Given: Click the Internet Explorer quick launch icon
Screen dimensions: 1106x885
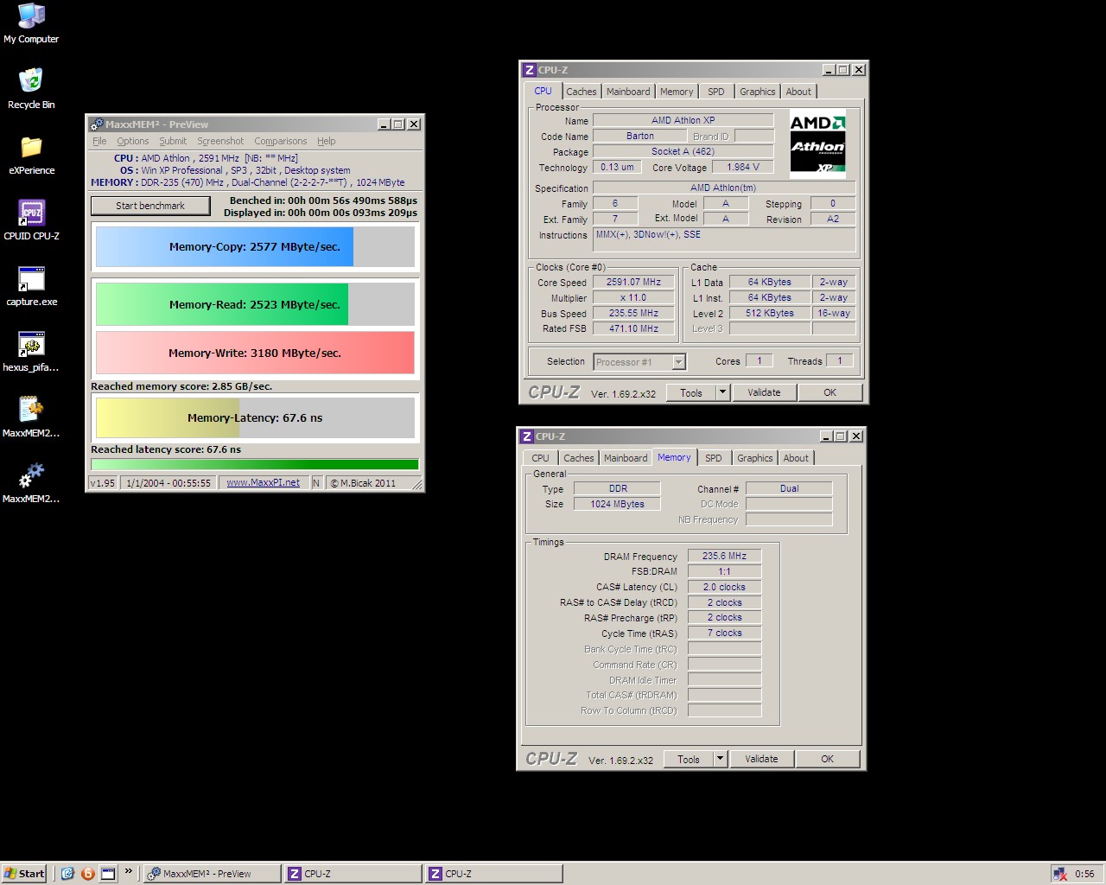Looking at the screenshot, I should 67,874.
